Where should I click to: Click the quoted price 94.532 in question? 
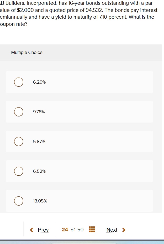click(94, 10)
